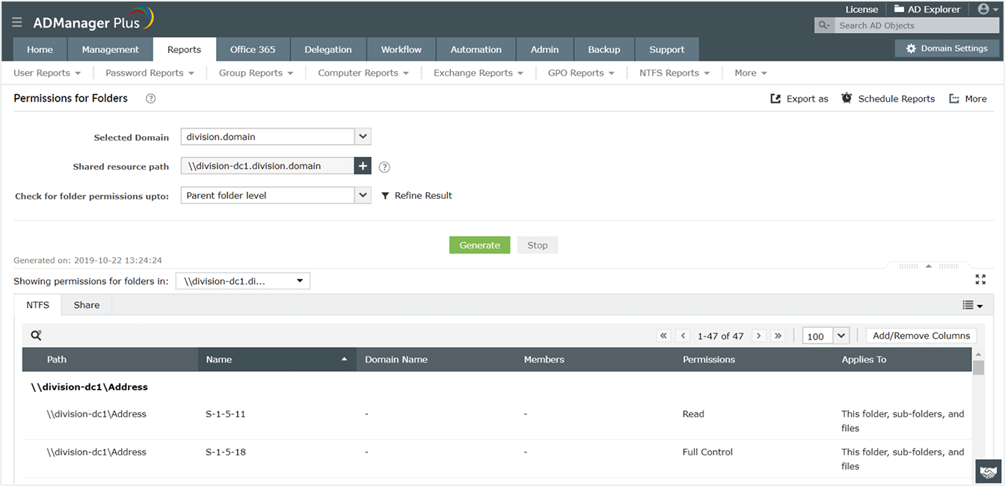Click the shared resource path input field

[x=268, y=166]
